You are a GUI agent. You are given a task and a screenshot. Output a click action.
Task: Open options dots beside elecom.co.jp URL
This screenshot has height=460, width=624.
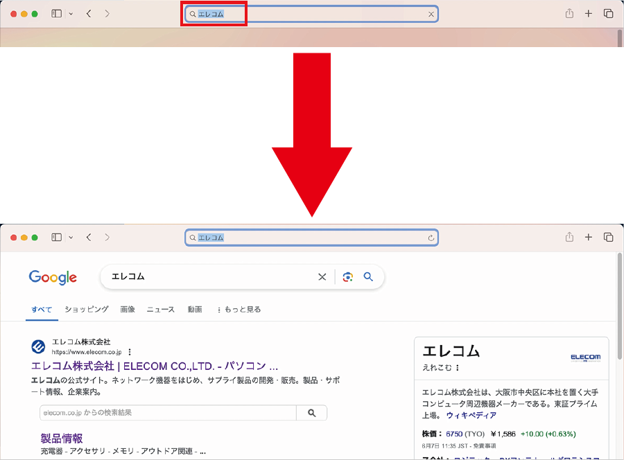(x=130, y=352)
